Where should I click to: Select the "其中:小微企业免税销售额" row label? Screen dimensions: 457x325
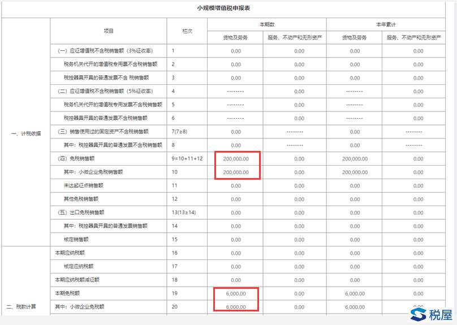pyautogui.click(x=93, y=172)
